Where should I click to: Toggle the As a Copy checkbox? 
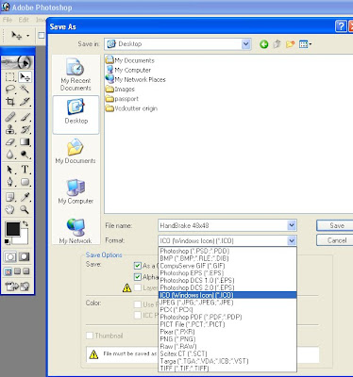[x=138, y=266]
